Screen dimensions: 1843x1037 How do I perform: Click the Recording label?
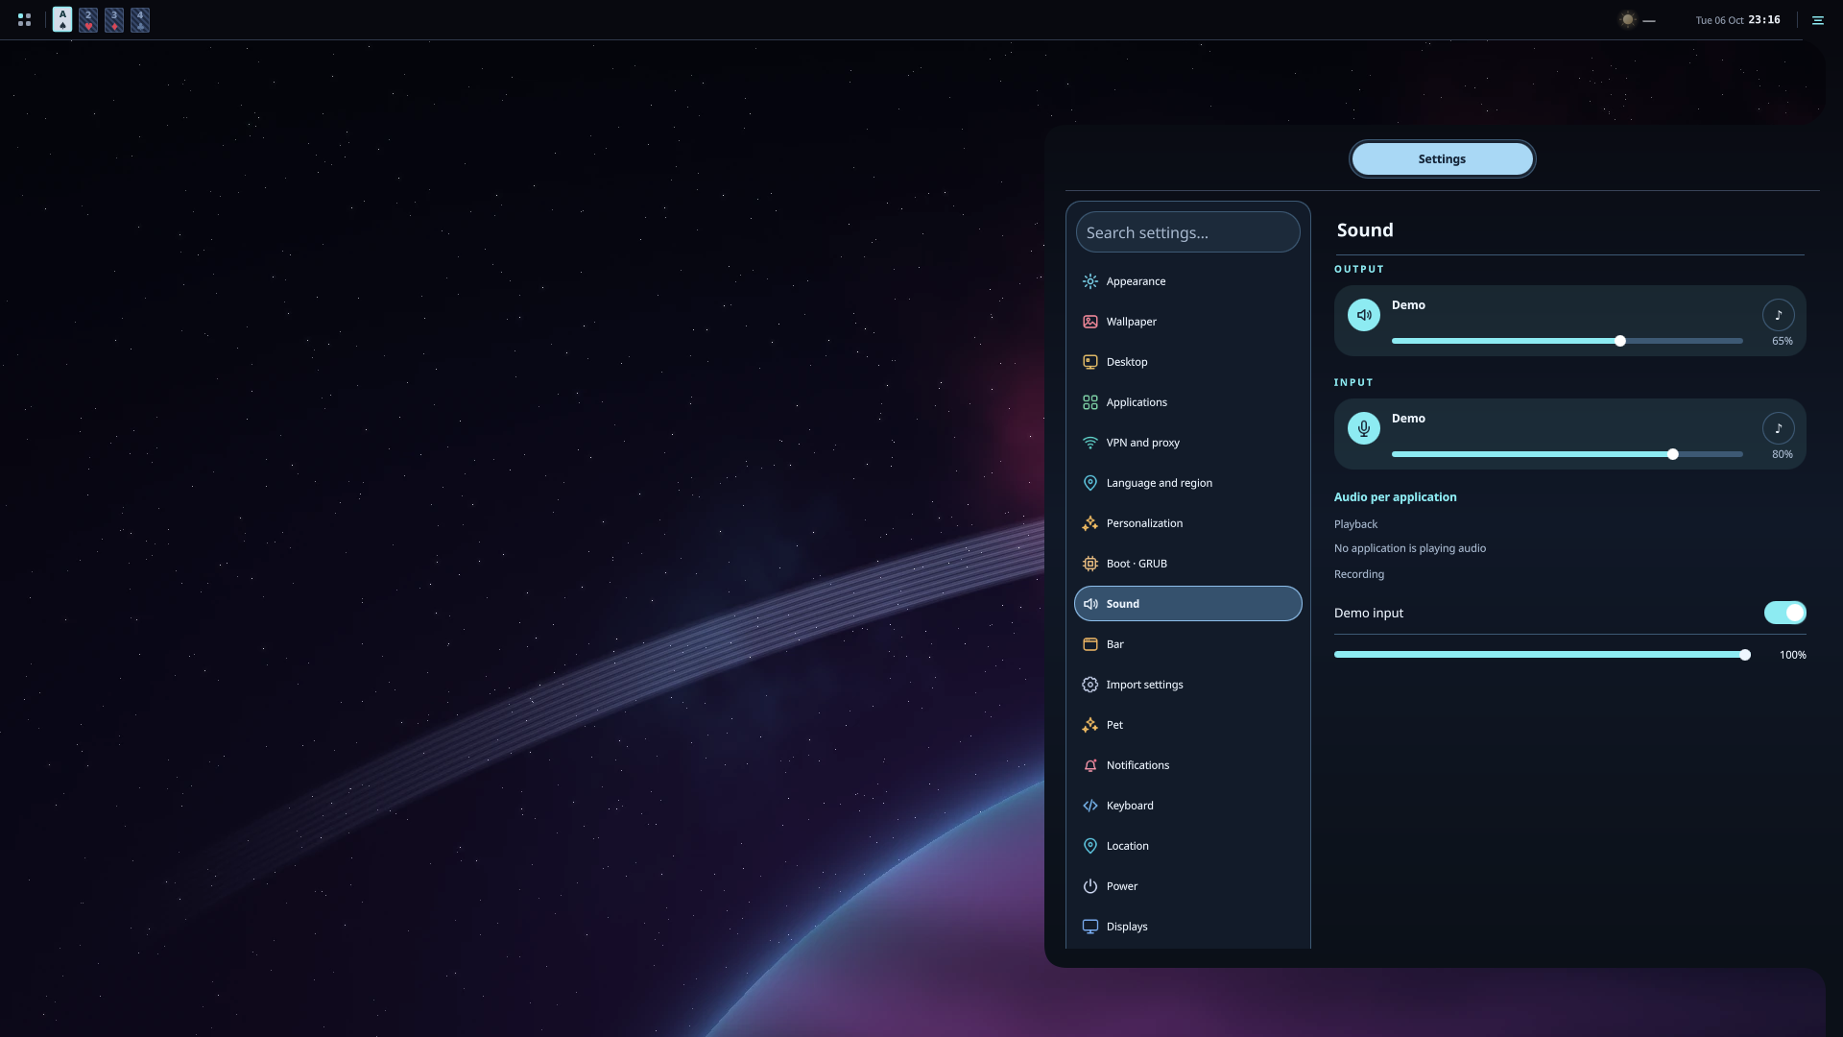tap(1359, 574)
